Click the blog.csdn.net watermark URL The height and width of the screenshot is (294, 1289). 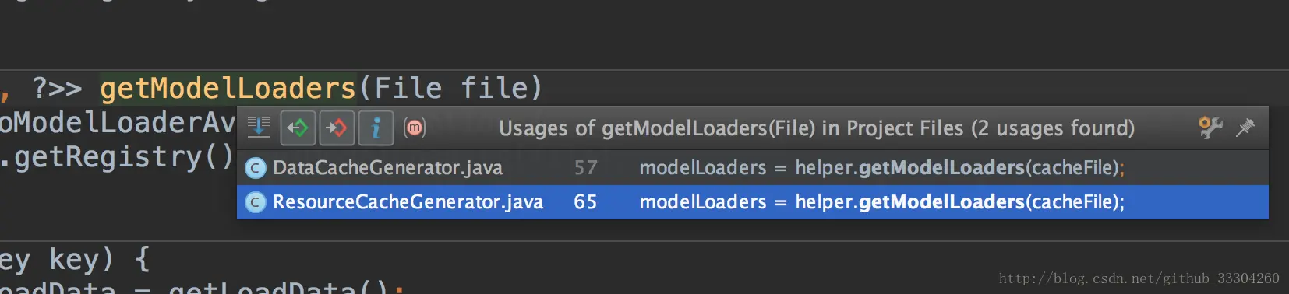pyautogui.click(x=1139, y=278)
